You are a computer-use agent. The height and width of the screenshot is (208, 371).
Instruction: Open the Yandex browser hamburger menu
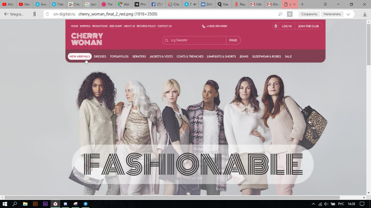[x=325, y=4]
